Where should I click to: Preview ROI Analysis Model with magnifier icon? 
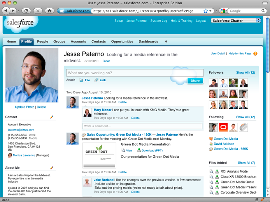[x=211, y=171]
